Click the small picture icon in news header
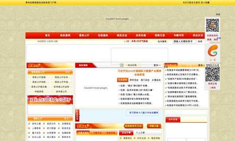This screenshot has width=235, height=141. pyautogui.click(x=122, y=65)
